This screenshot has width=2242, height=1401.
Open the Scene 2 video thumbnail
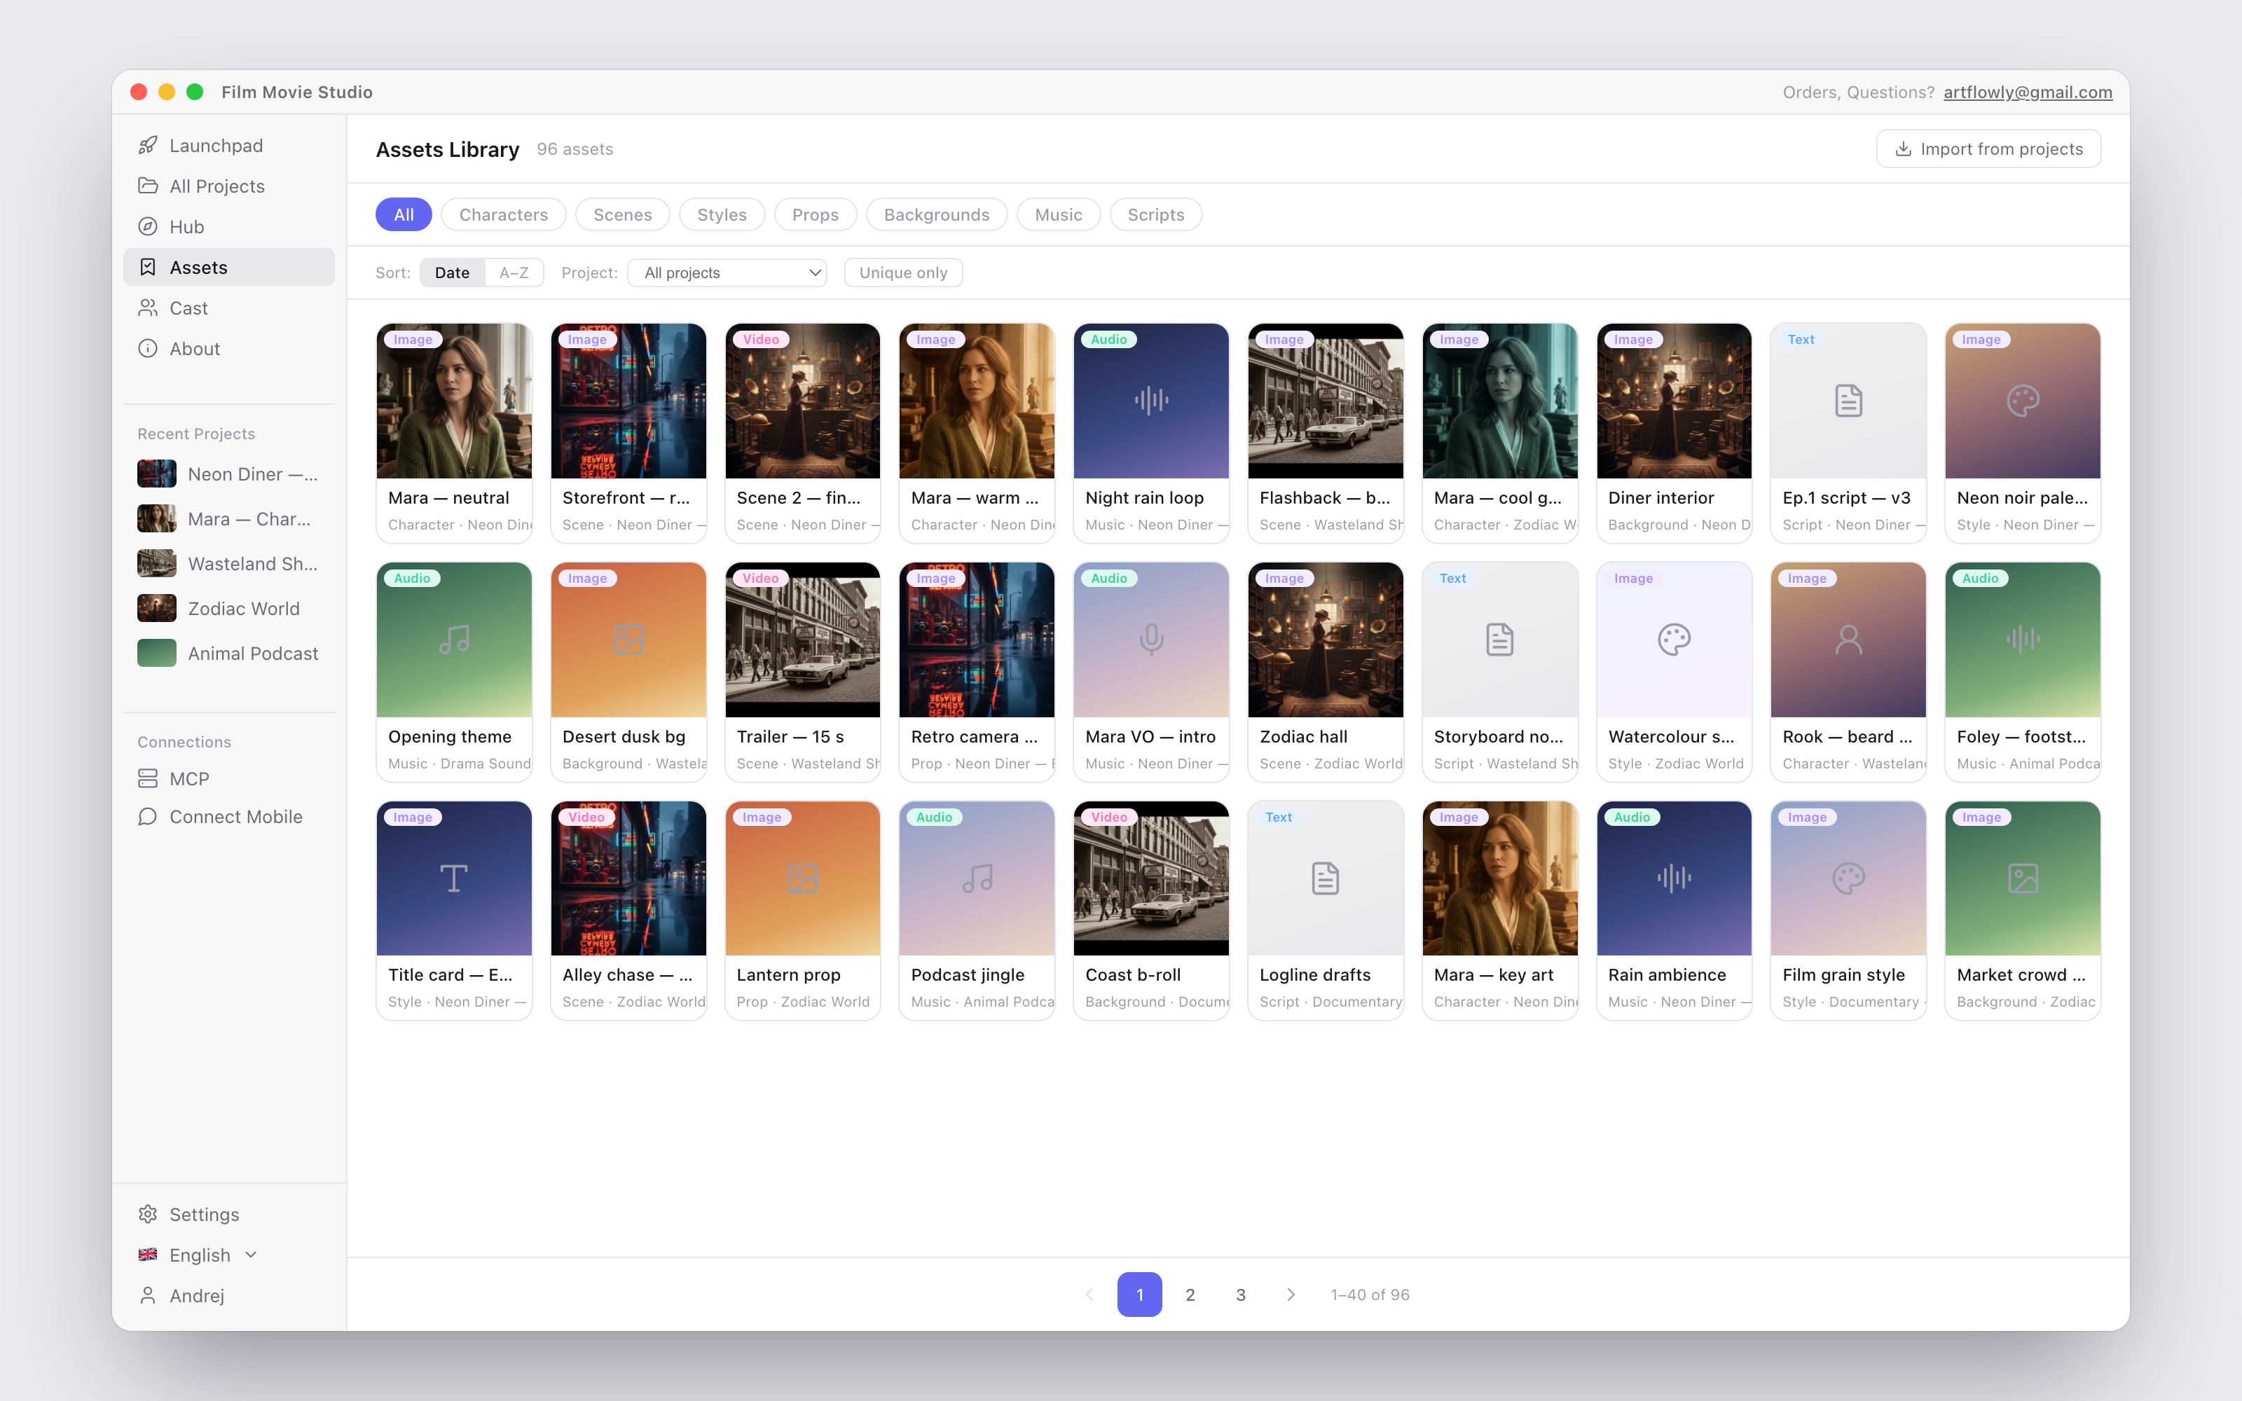(802, 400)
